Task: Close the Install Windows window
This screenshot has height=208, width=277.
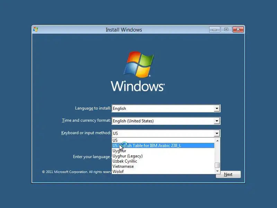Action: coord(238,29)
